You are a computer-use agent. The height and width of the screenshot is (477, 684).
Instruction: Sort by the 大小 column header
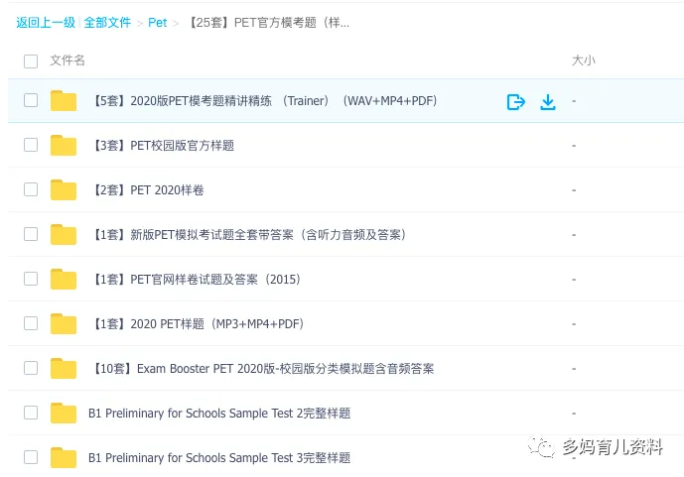(583, 60)
